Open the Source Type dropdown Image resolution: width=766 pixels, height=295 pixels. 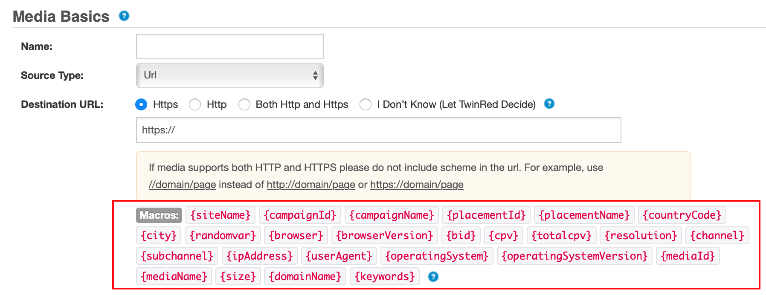click(x=229, y=75)
